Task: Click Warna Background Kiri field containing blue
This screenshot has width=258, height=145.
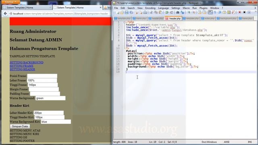Action: [56, 122]
